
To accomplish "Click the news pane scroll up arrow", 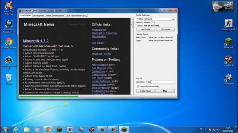I will (x=132, y=20).
